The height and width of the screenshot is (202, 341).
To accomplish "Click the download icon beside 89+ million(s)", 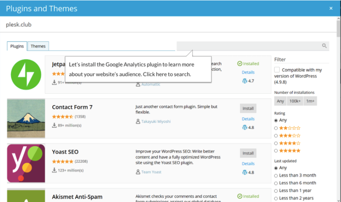I will [x=54, y=125].
